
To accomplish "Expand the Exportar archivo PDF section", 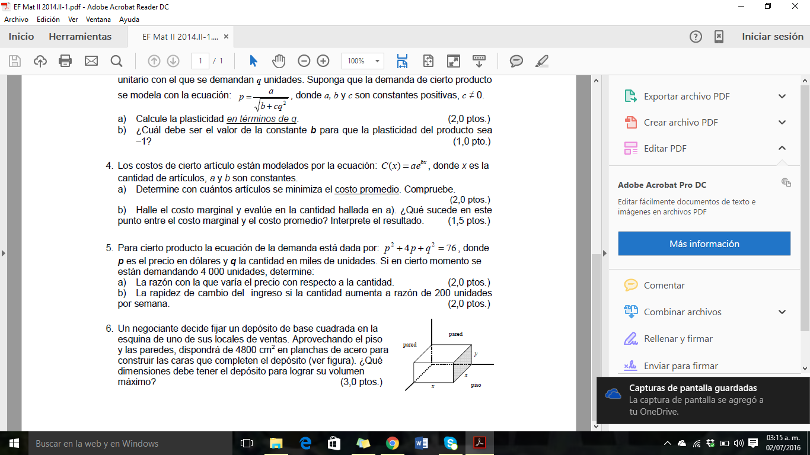I will pyautogui.click(x=782, y=97).
